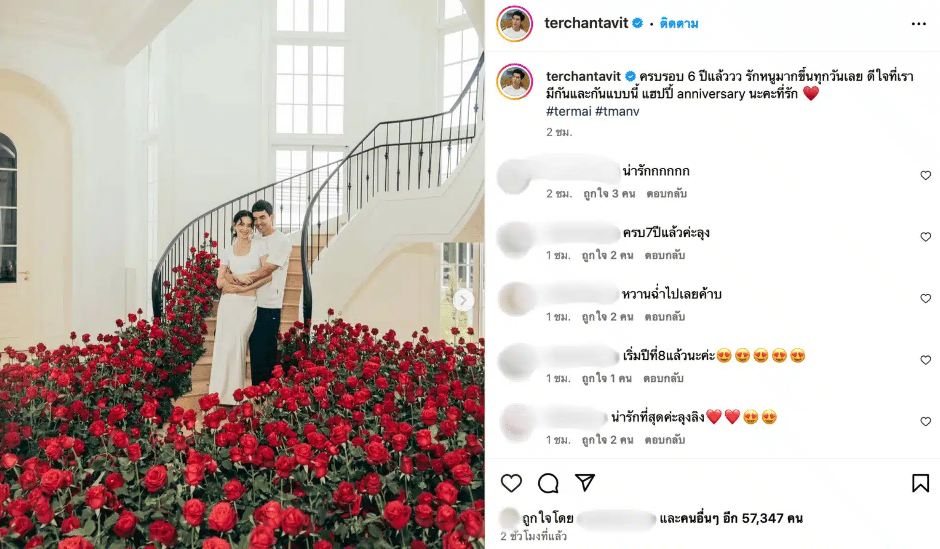The height and width of the screenshot is (549, 940).
Task: Share the post via paper plane icon
Action: coord(585,482)
